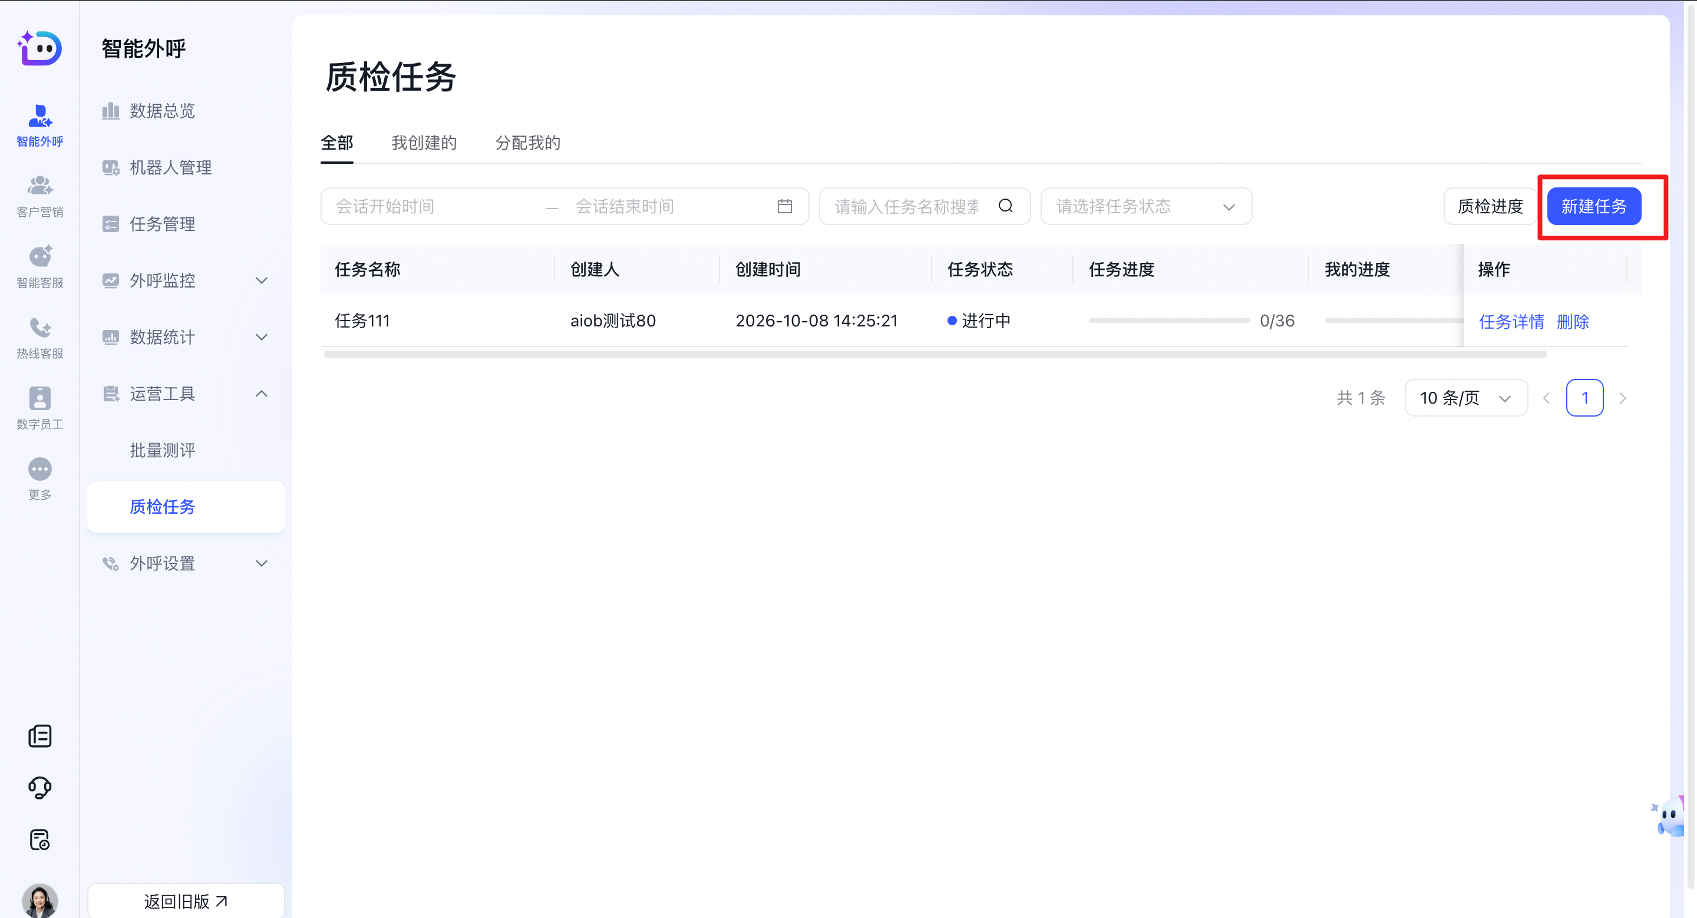Open 10 条/页 page size dropdown
This screenshot has height=918, width=1697.
(x=1466, y=398)
